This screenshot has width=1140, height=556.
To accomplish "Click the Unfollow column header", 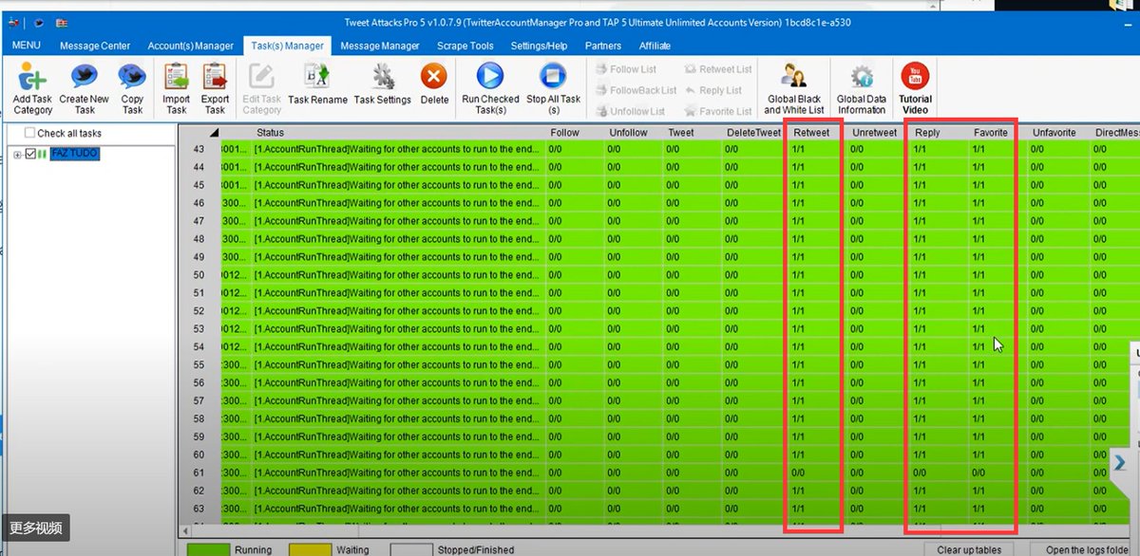I will [633, 133].
